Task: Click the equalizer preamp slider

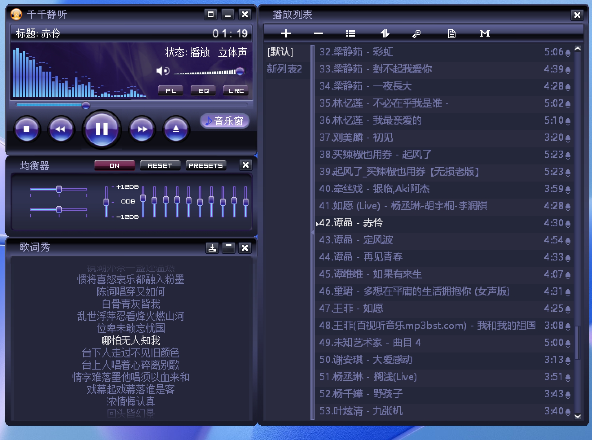Action: (x=106, y=202)
